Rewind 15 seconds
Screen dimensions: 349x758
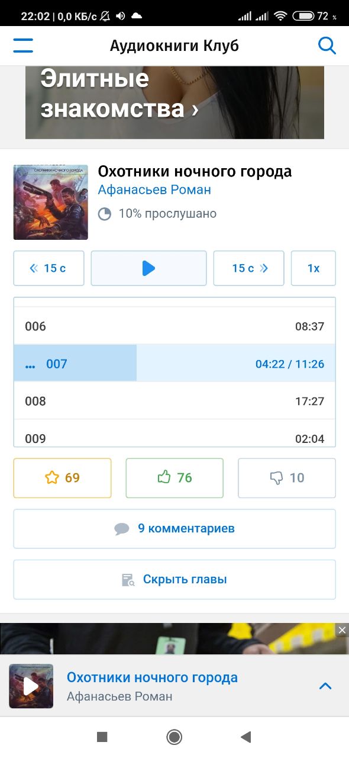point(49,268)
